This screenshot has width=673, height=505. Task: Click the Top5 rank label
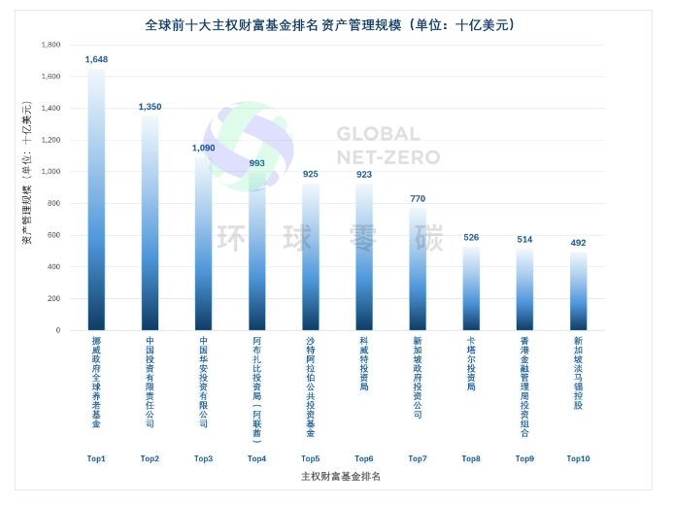[311, 457]
